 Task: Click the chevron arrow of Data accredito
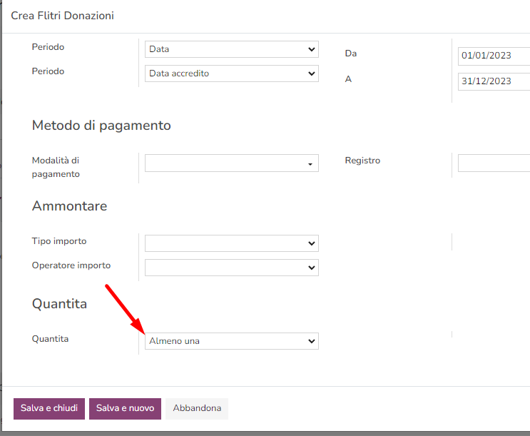(x=312, y=73)
